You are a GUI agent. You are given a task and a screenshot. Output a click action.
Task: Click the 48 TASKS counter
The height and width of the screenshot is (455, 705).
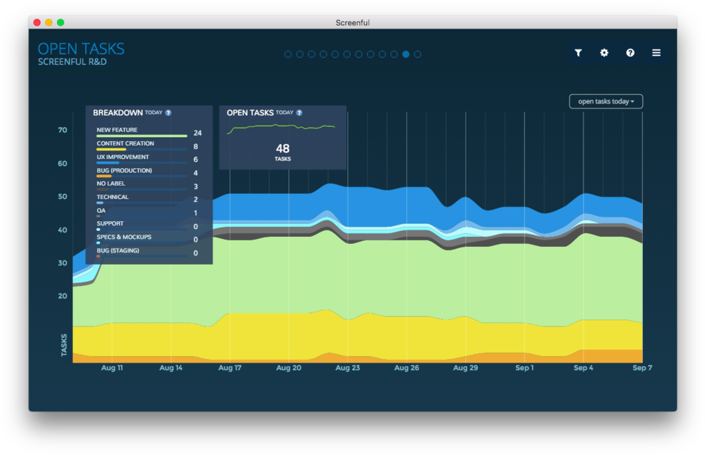click(x=282, y=151)
